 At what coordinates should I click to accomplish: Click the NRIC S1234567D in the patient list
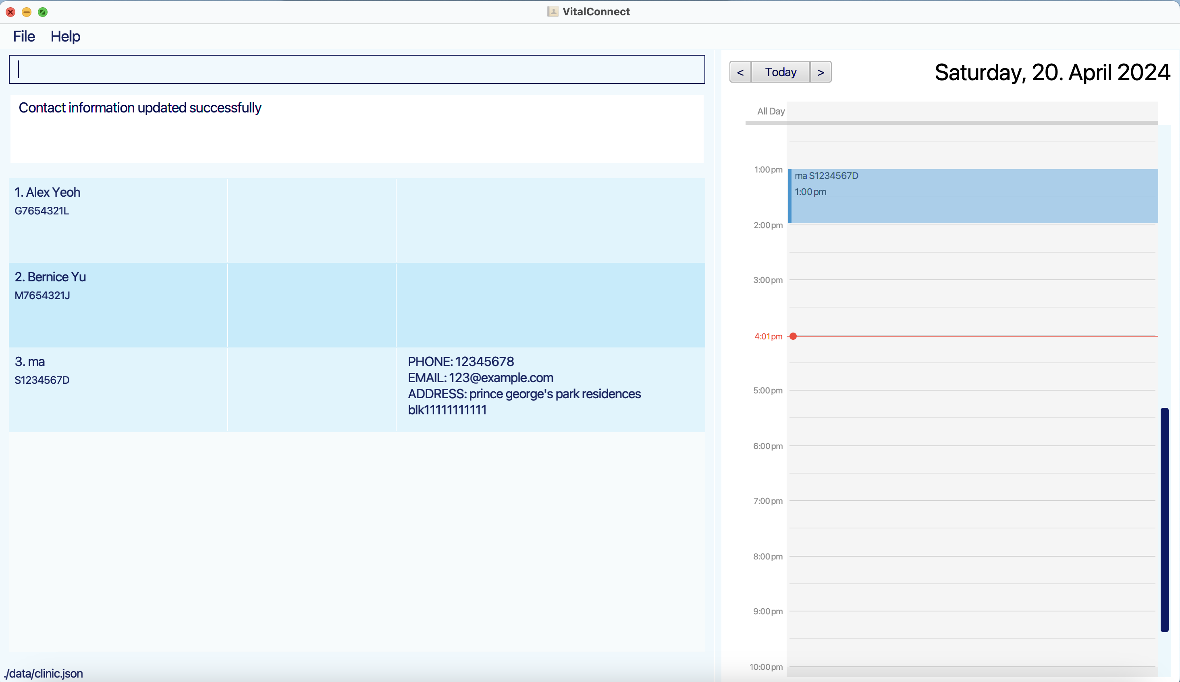click(42, 381)
